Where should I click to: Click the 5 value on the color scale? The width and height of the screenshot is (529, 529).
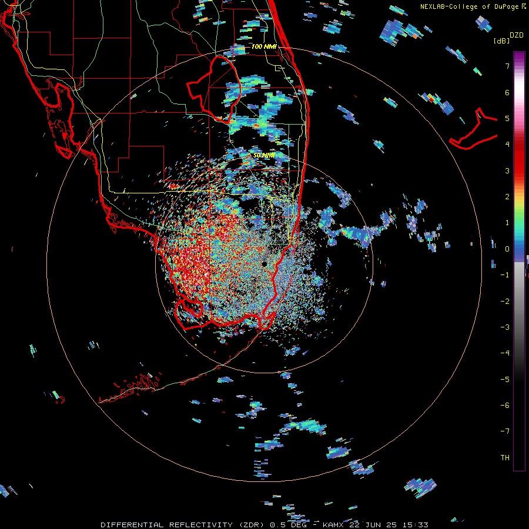pos(507,118)
